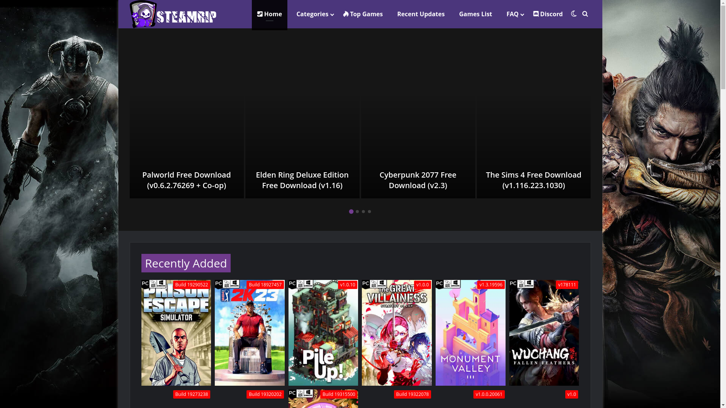Open Elden Ring Deluxe Edition download link

tap(302, 180)
